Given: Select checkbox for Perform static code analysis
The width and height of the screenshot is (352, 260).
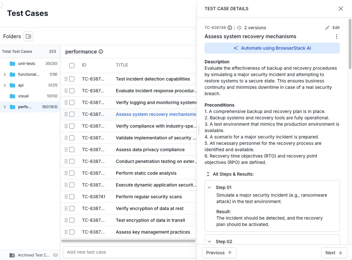Looking at the screenshot, I should pyautogui.click(x=72, y=173).
